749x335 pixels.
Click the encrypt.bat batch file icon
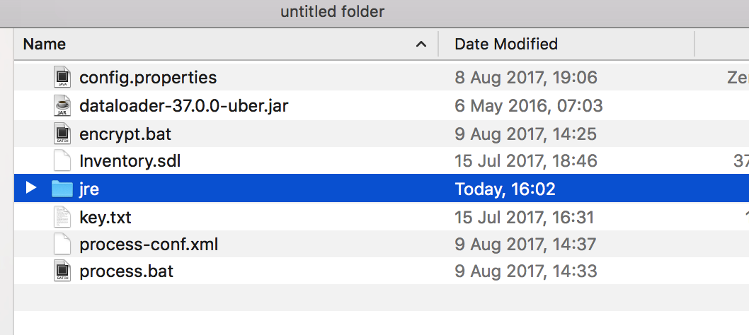pos(62,134)
